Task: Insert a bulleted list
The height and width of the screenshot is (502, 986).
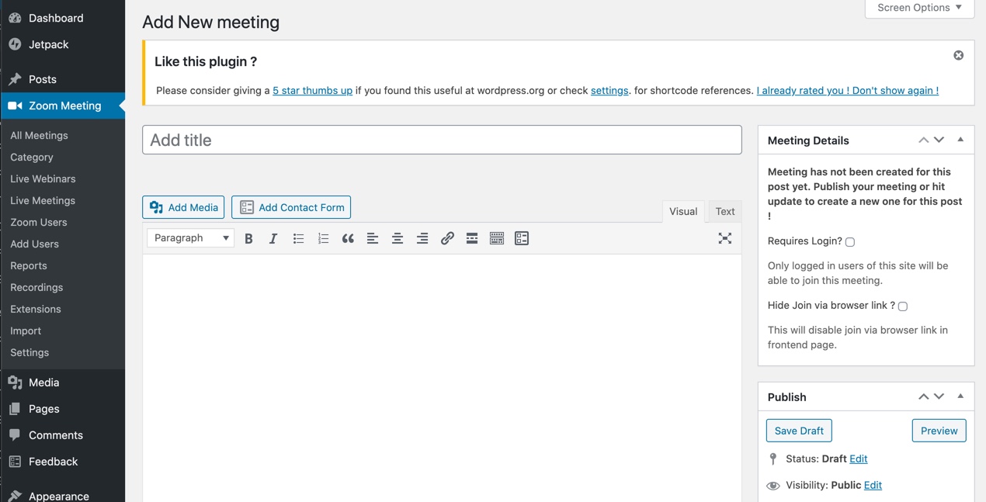Action: point(298,239)
